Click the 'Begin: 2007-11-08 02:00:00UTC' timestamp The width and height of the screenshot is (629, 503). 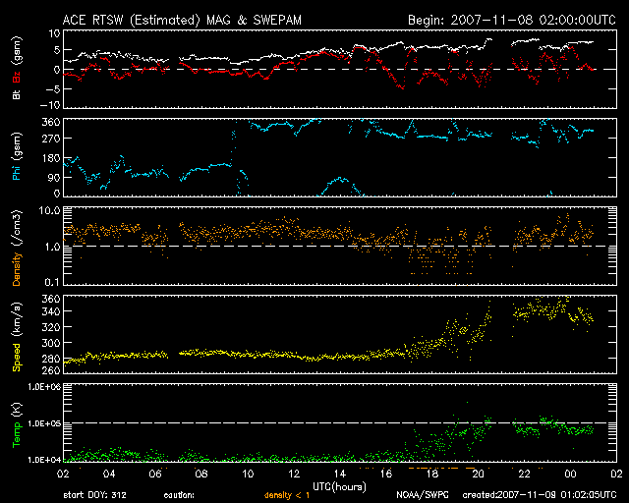pyautogui.click(x=512, y=20)
